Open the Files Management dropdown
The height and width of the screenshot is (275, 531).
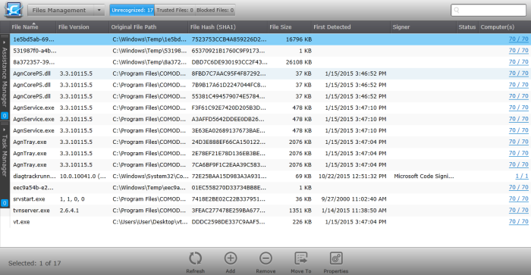coord(66,10)
